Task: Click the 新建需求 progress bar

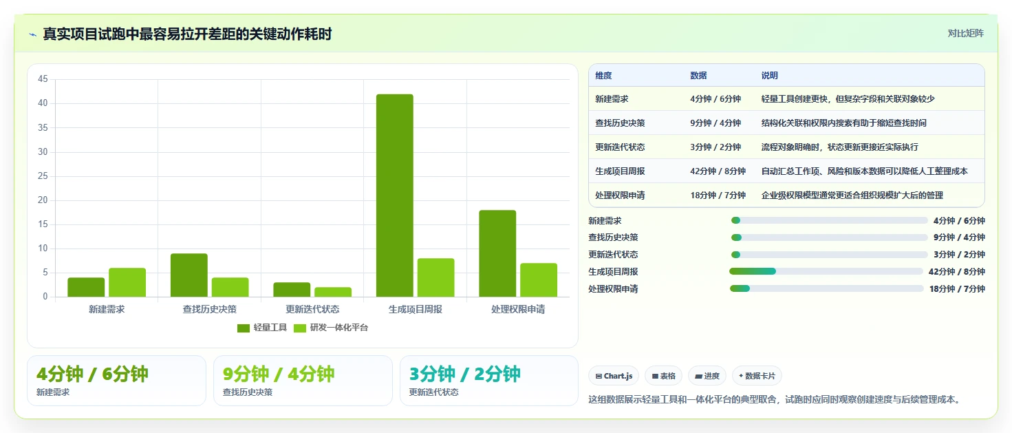Action: coord(829,220)
